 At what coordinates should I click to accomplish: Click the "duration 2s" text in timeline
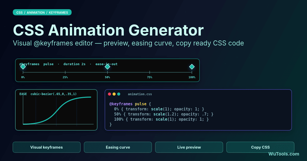click(74, 64)
